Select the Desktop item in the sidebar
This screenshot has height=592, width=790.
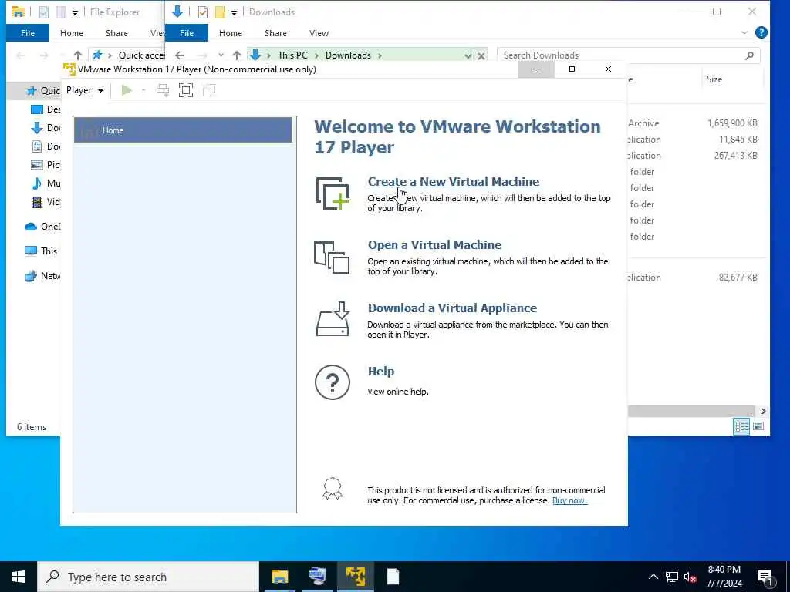pos(46,109)
